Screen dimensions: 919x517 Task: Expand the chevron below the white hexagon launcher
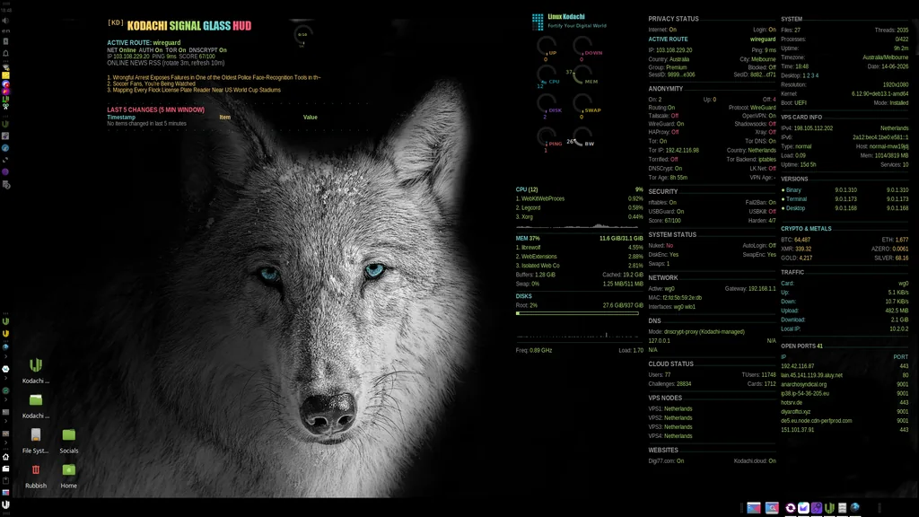point(6,378)
